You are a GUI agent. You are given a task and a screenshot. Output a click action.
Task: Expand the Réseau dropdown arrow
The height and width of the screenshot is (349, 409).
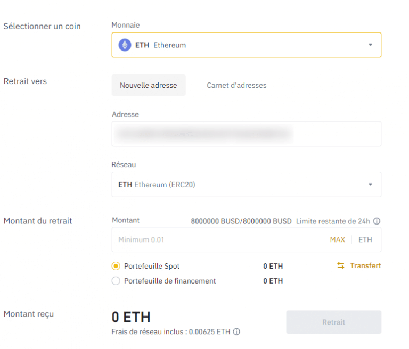pyautogui.click(x=370, y=185)
